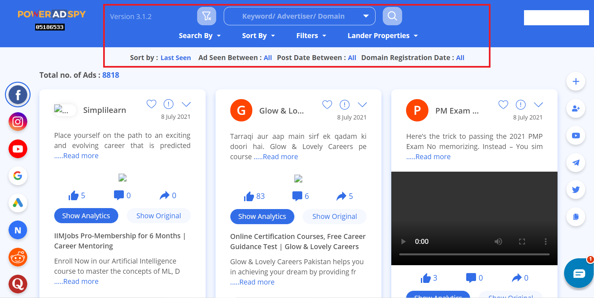Click the search magnifier button
Screen dimensions: 594x298
pos(392,16)
